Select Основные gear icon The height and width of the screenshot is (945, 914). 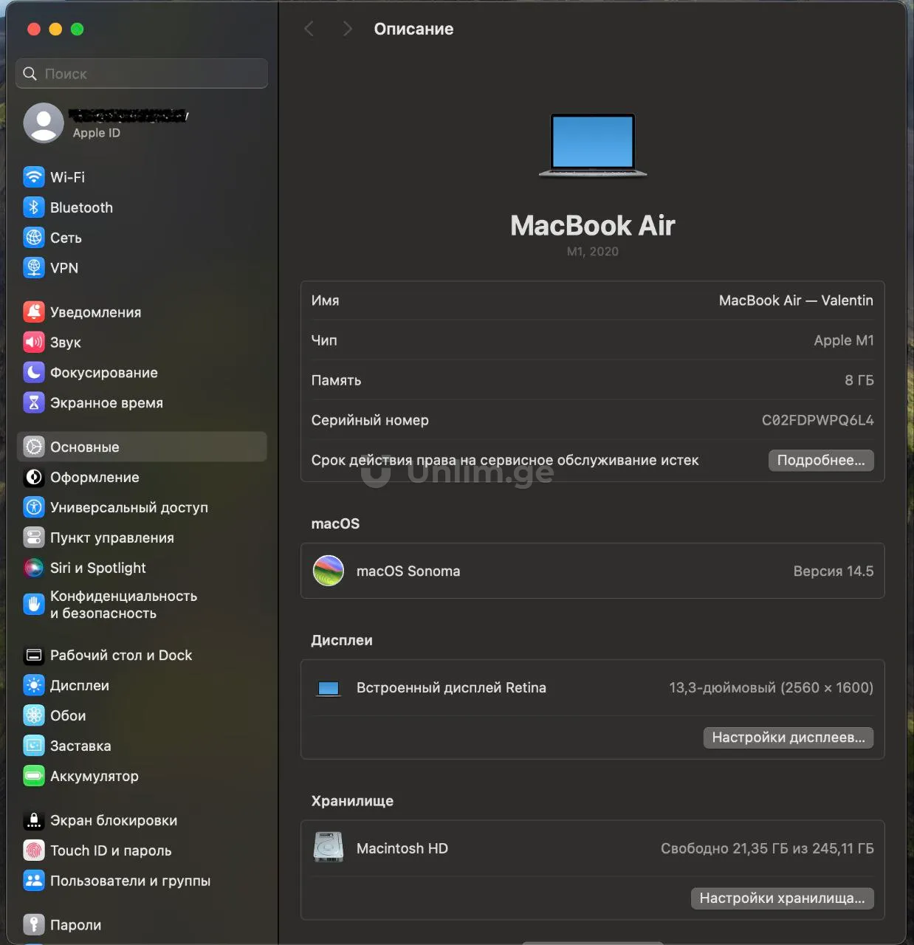(x=34, y=447)
